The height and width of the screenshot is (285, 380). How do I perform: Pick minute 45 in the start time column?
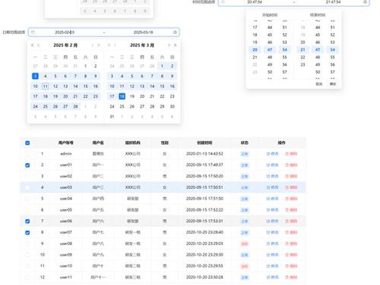tap(270, 35)
